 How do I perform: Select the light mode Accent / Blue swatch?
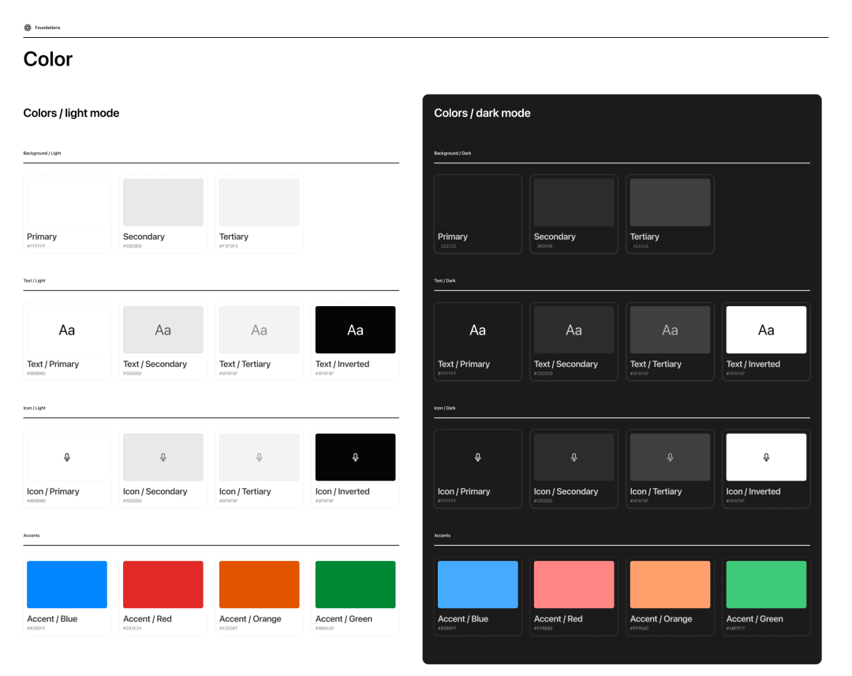pos(67,584)
